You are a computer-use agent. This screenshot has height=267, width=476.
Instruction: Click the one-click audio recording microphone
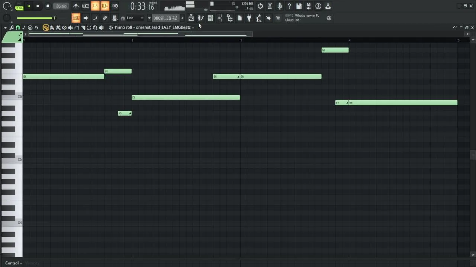(279, 6)
